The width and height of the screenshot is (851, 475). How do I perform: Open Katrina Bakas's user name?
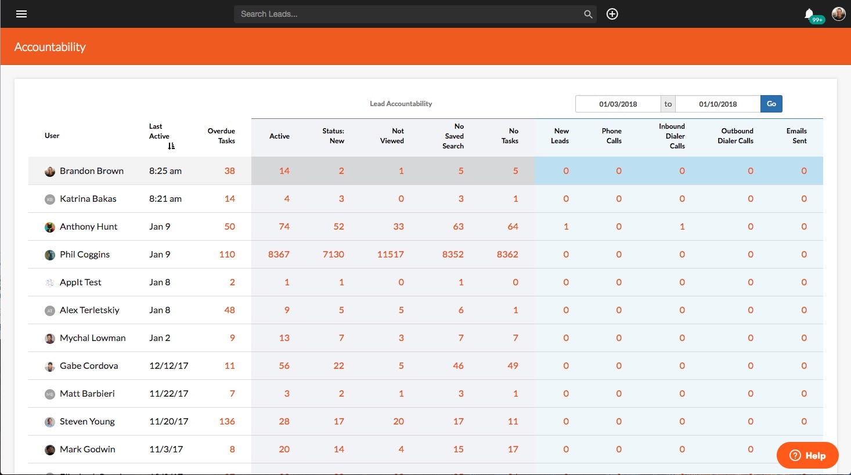[x=88, y=199]
